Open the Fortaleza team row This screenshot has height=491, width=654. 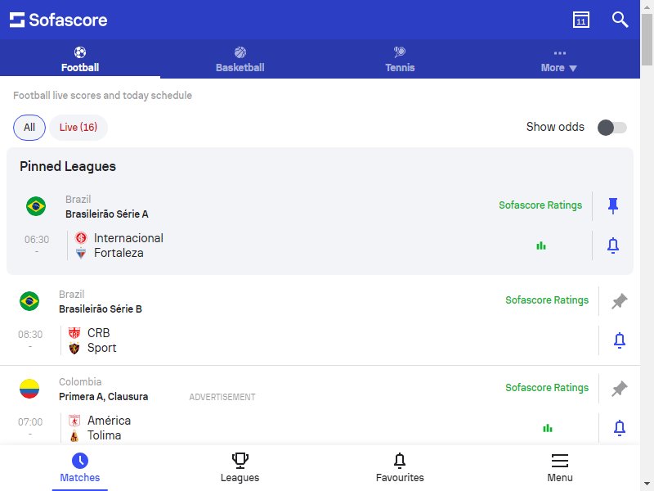pyautogui.click(x=119, y=253)
